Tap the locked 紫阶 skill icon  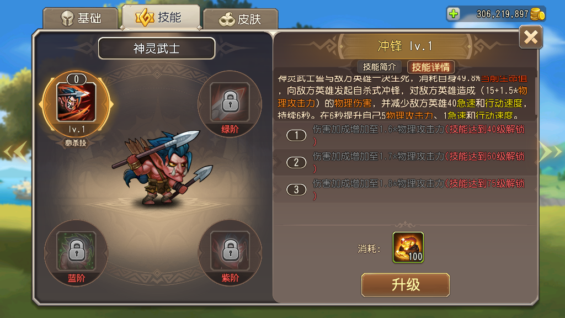(x=230, y=251)
